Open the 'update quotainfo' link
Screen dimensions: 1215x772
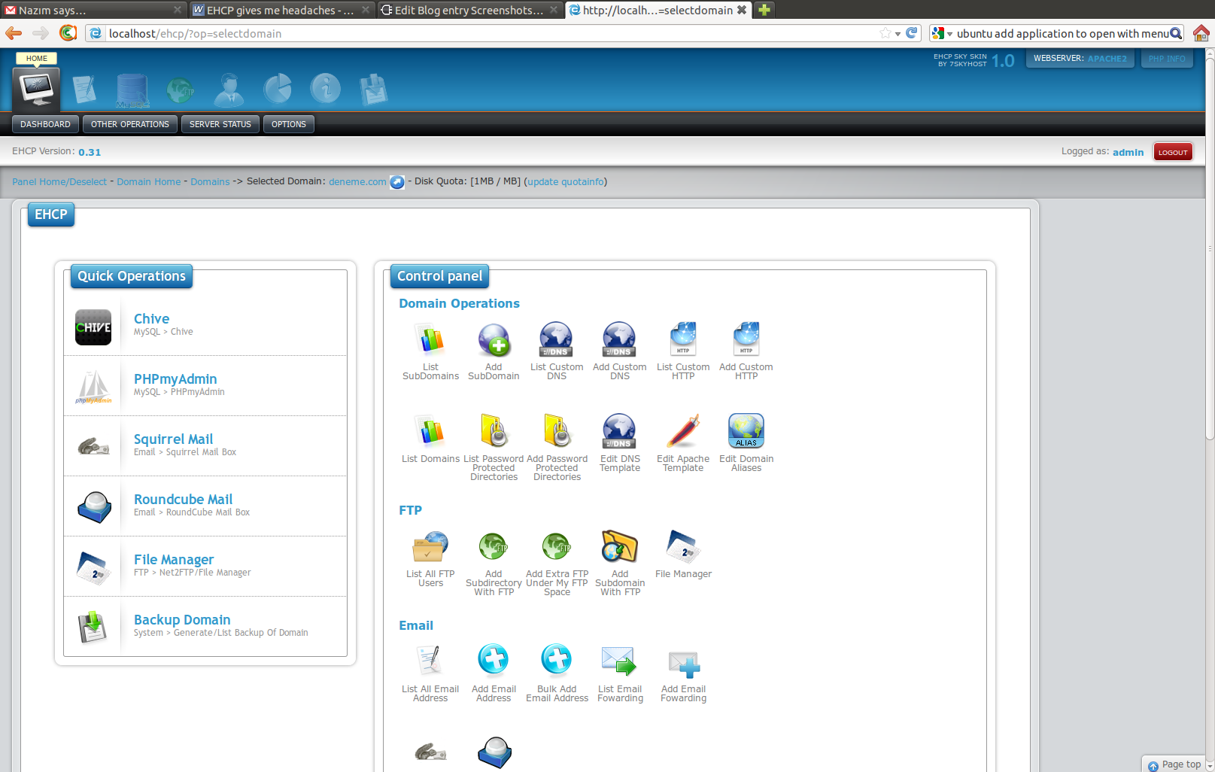(565, 181)
